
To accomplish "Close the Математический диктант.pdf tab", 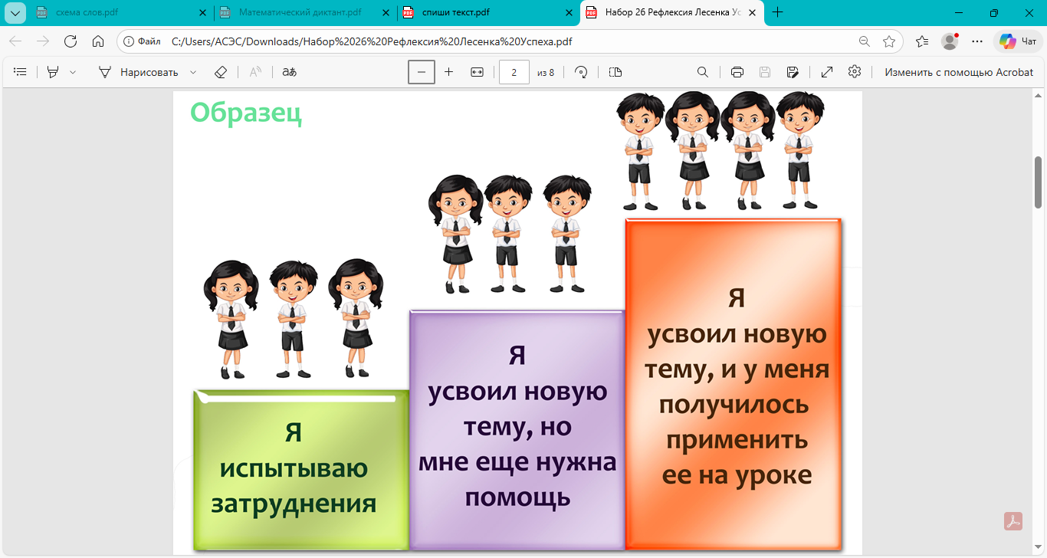I will tap(386, 12).
